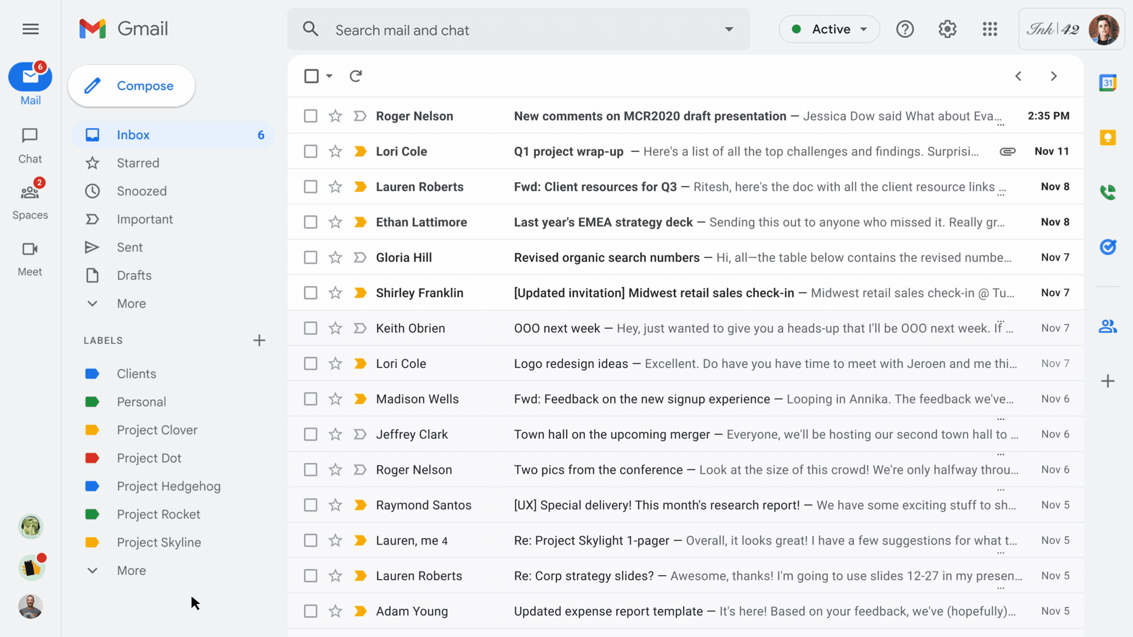Open Google Calendar side panel icon
Image resolution: width=1133 pixels, height=637 pixels.
point(1108,83)
